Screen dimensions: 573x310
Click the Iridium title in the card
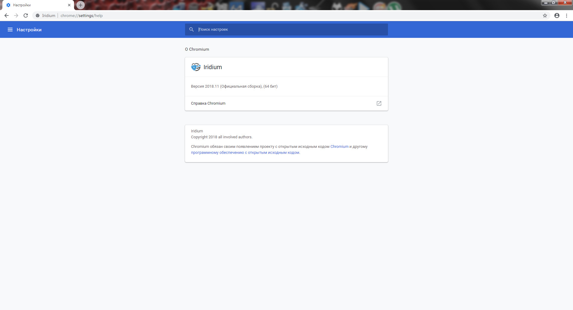(213, 67)
